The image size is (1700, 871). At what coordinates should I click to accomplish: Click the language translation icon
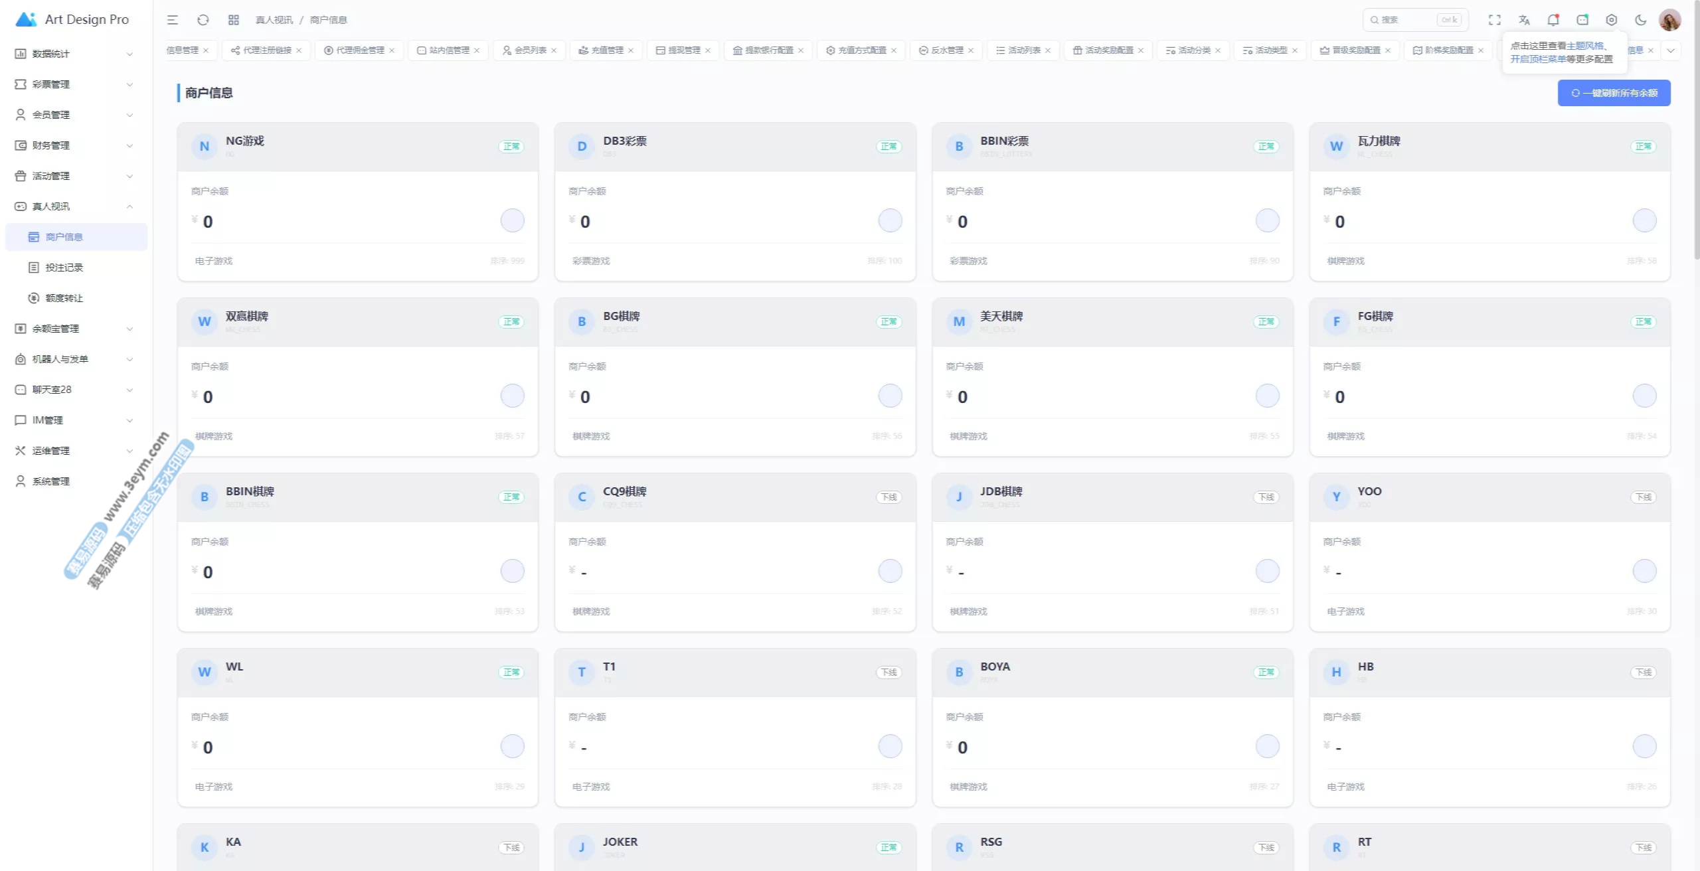pos(1524,20)
